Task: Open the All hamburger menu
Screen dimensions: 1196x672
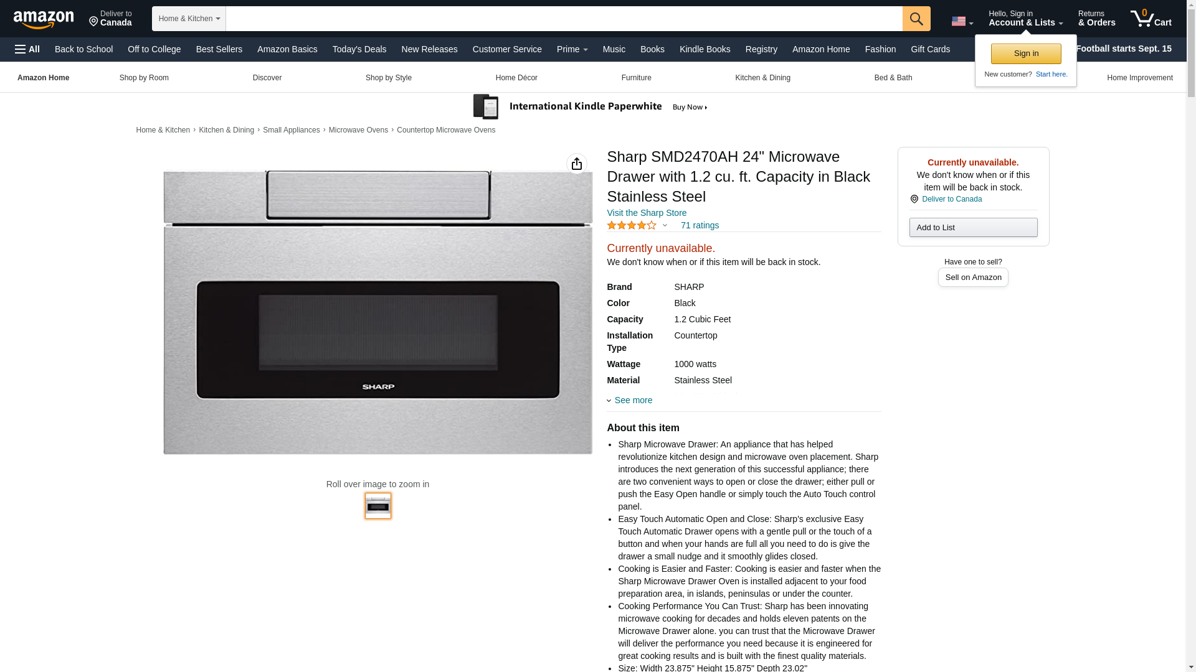Action: (x=27, y=49)
